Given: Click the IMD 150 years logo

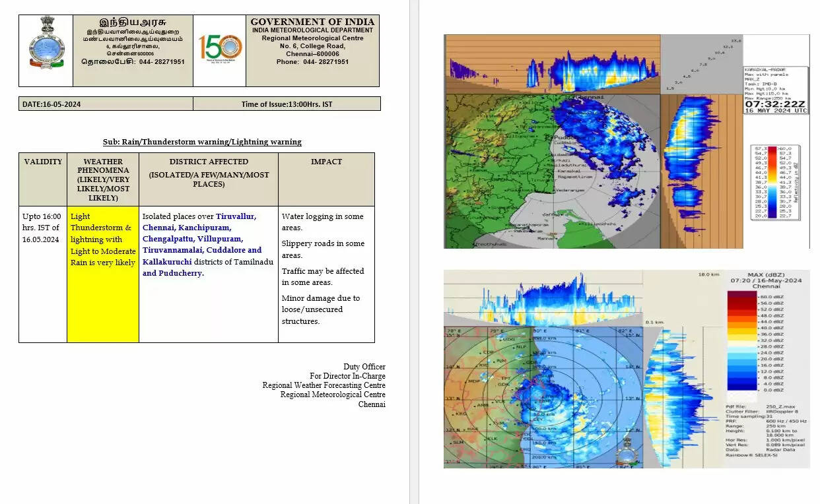Looking at the screenshot, I should click(x=220, y=49).
